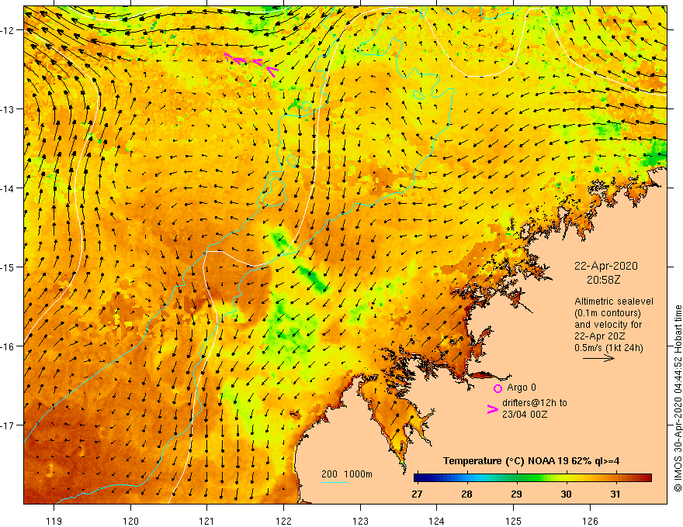Image resolution: width=683 pixels, height=527 pixels.
Task: Click longitude axis label 125
Action: pyautogui.click(x=514, y=521)
